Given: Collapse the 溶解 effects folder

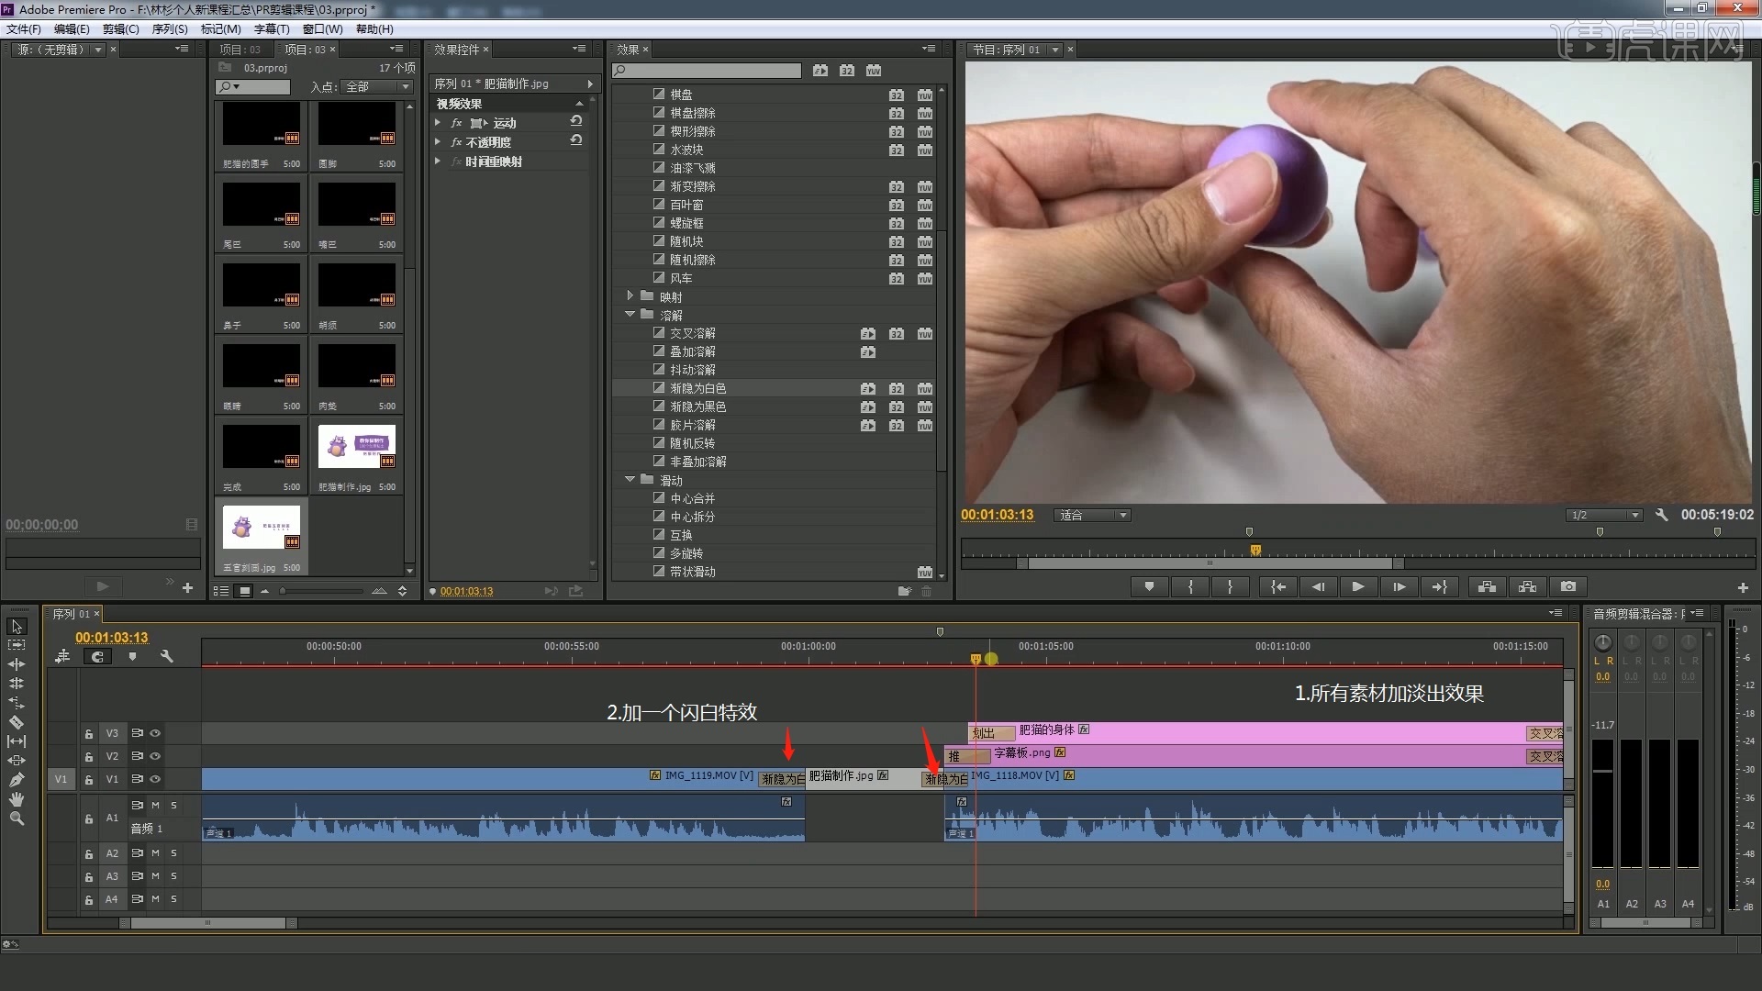Looking at the screenshot, I should click(630, 314).
